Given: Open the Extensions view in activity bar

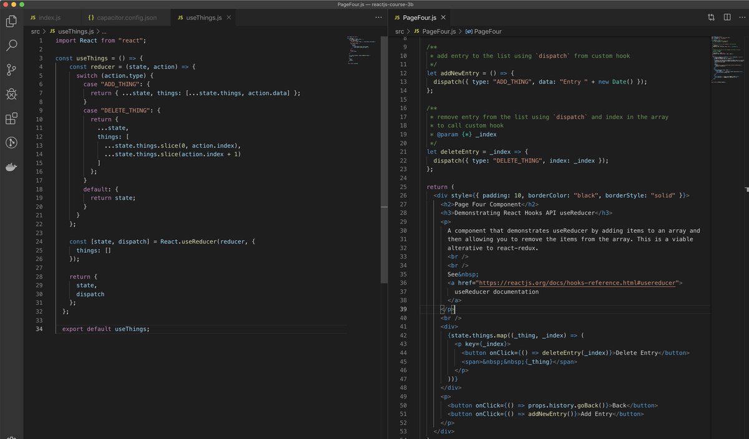Looking at the screenshot, I should (x=11, y=118).
